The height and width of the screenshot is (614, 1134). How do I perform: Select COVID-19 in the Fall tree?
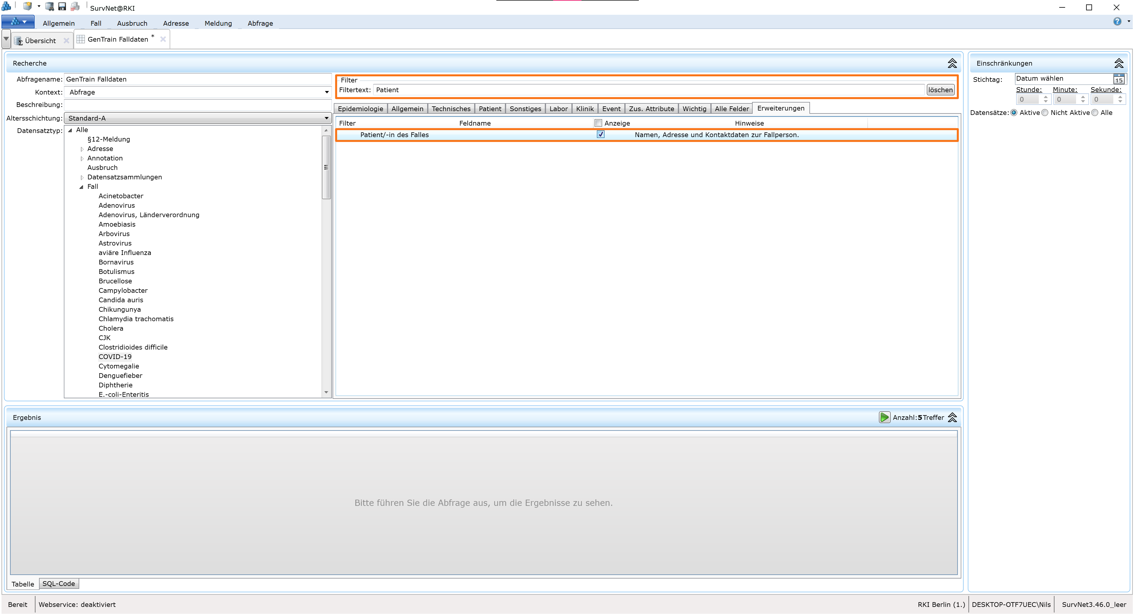tap(115, 357)
